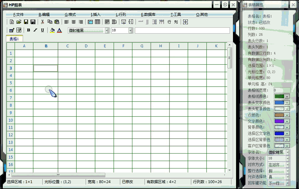Select column header D
Image resolution: width=299 pixels, height=189 pixels.
pyautogui.click(x=86, y=46)
